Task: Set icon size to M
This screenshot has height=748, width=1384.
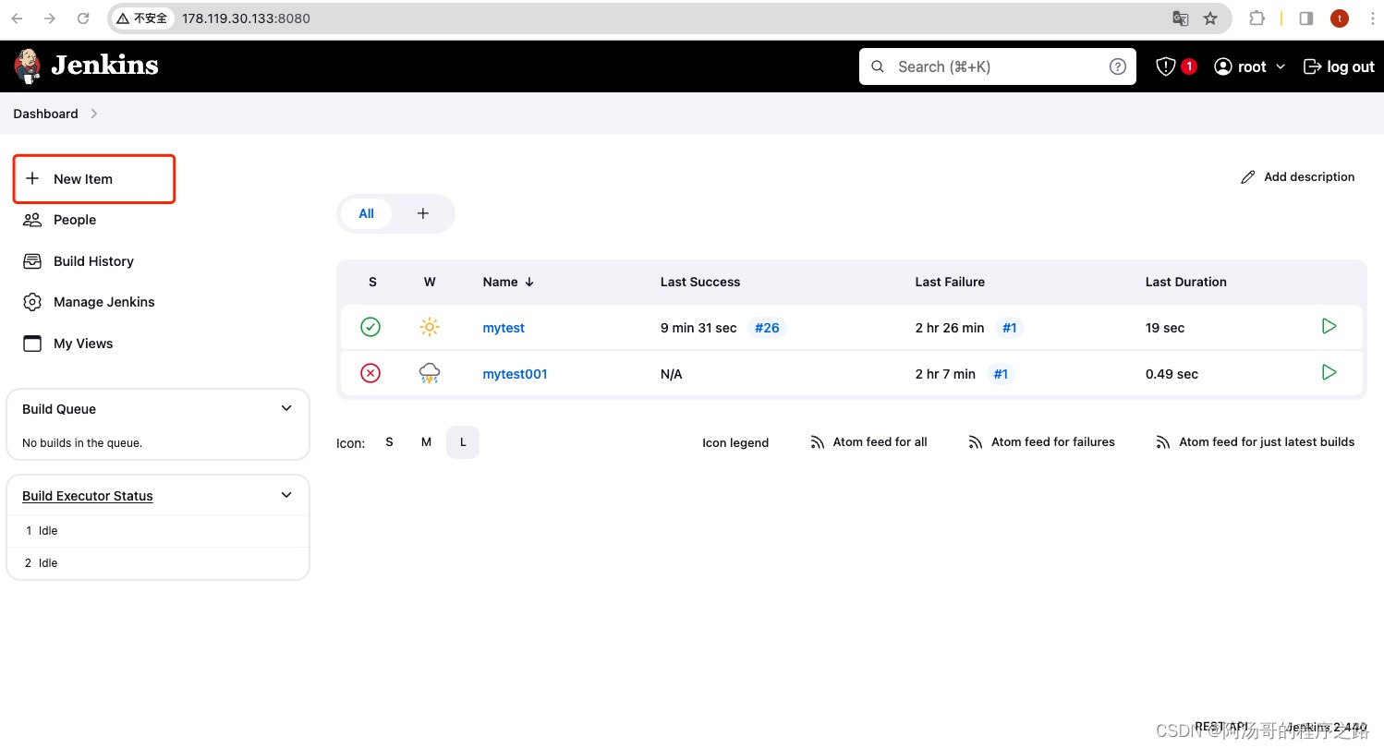Action: click(x=426, y=442)
